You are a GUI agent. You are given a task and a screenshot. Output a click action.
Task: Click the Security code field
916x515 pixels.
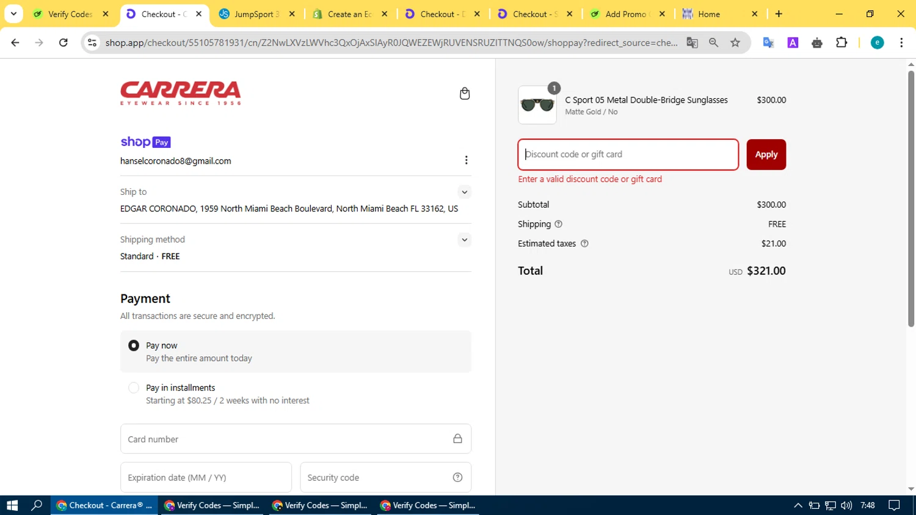pos(385,477)
